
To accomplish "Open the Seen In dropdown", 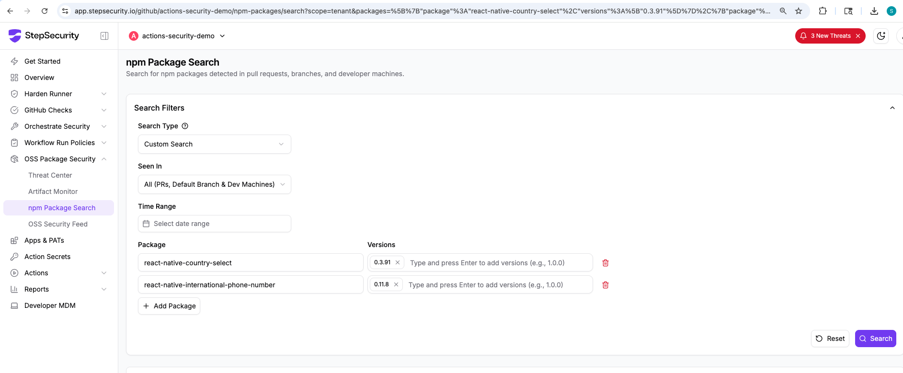I will [x=215, y=184].
